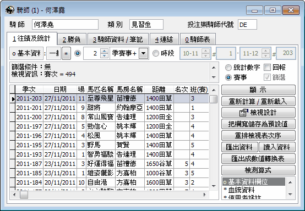
Task: Click the 騎師 name input field
Action: tap(65, 25)
